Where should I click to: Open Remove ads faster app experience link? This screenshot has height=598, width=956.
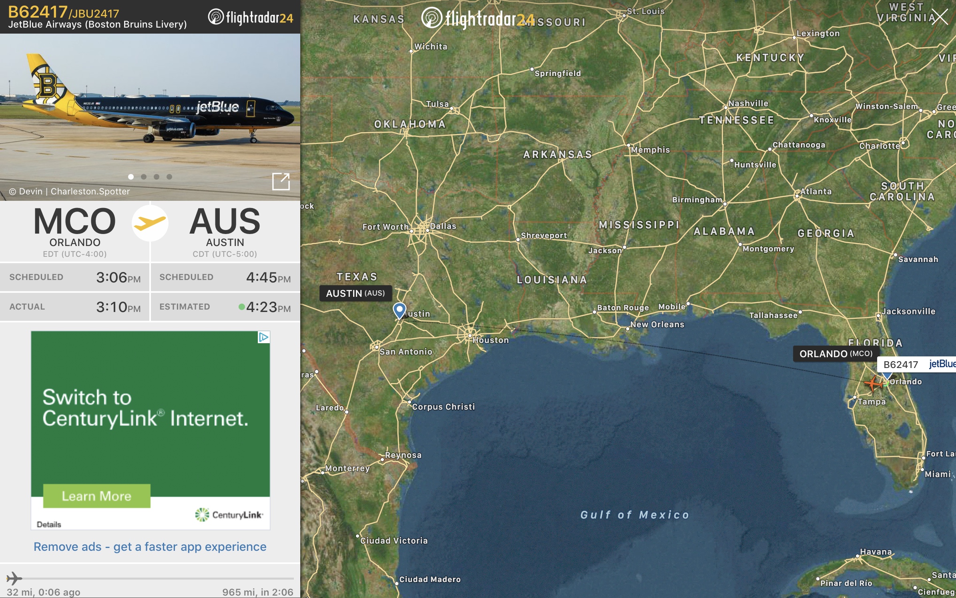coord(150,547)
